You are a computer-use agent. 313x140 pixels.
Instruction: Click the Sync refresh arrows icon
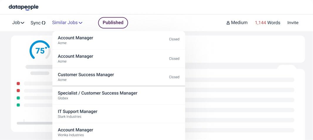coord(43,23)
